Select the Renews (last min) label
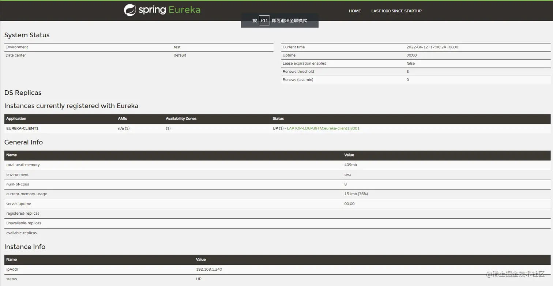Image resolution: width=553 pixels, height=286 pixels. (x=298, y=80)
